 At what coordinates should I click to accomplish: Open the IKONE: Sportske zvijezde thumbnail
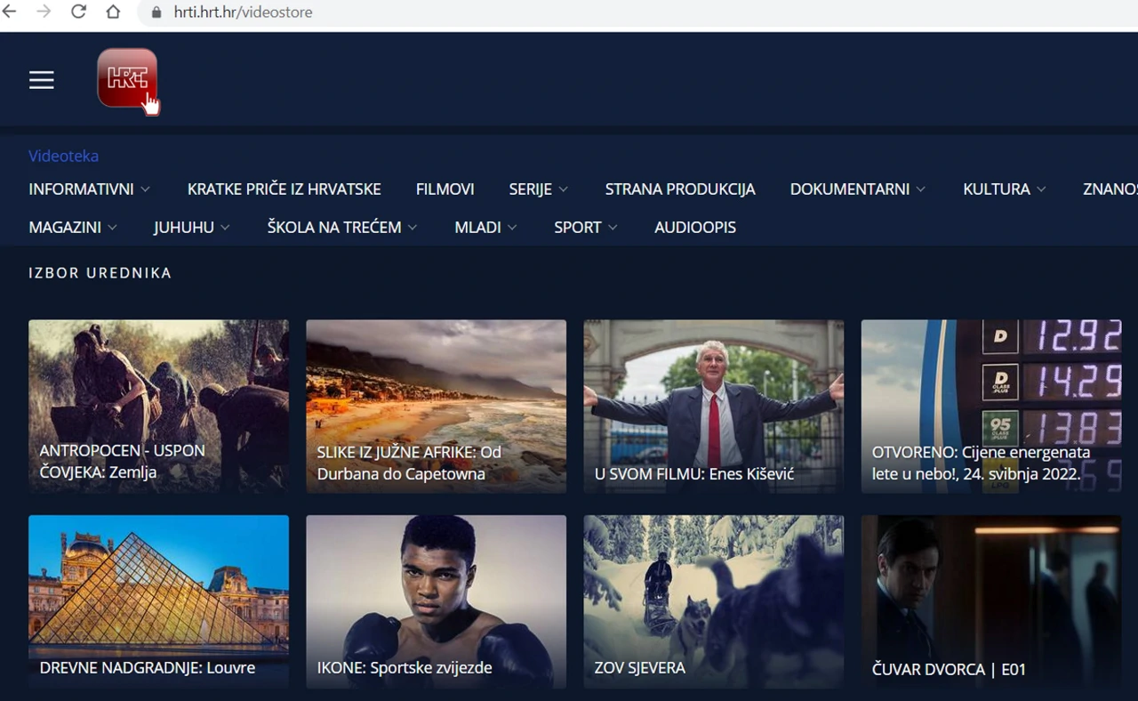(x=436, y=600)
